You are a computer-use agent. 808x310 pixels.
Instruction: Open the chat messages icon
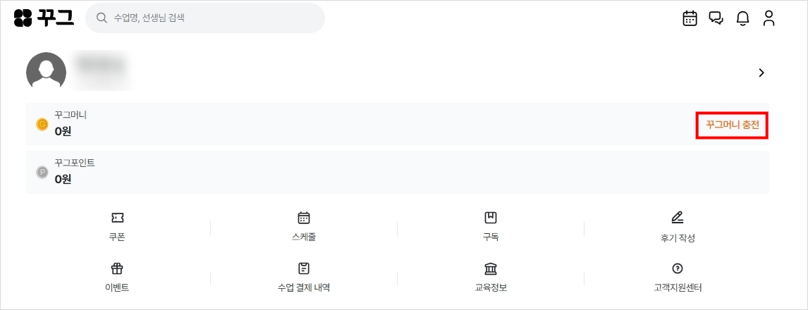[x=716, y=18]
